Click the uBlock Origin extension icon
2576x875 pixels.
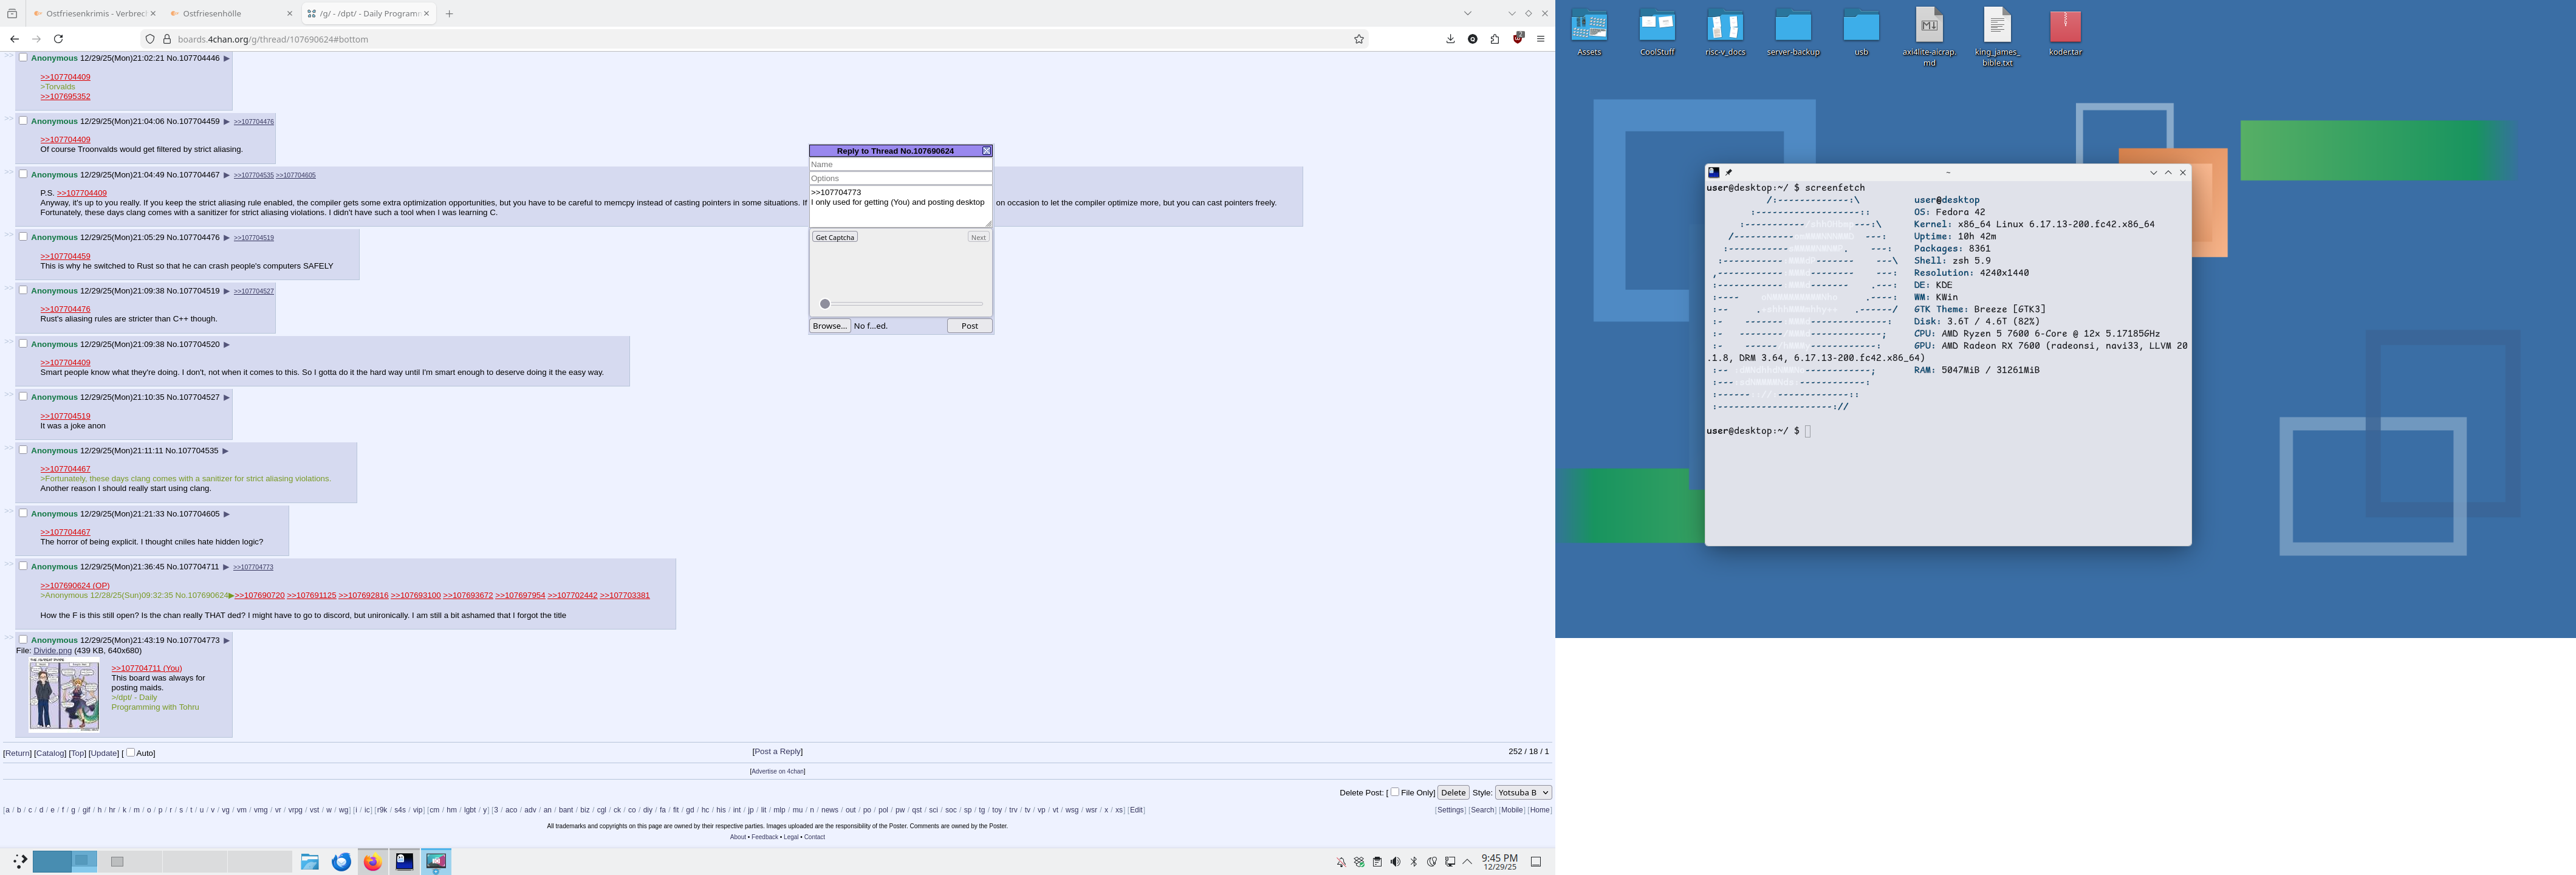(1517, 38)
